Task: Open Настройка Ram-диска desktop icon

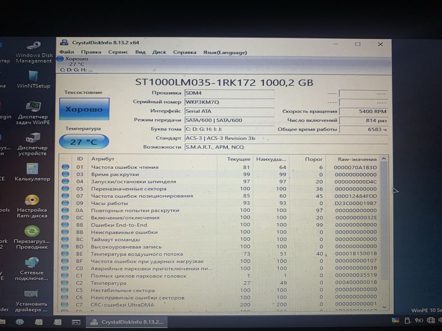Action: tap(32, 206)
